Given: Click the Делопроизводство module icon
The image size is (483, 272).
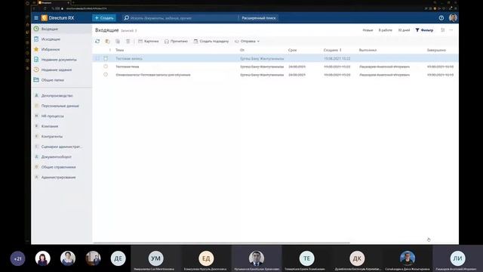Looking at the screenshot, I should point(36,96).
